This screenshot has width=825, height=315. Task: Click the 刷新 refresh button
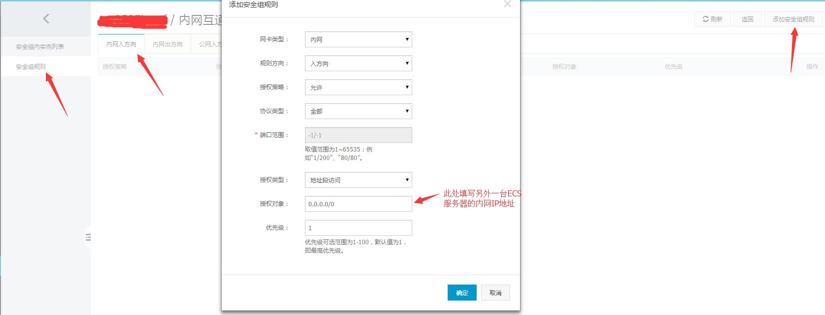[712, 19]
